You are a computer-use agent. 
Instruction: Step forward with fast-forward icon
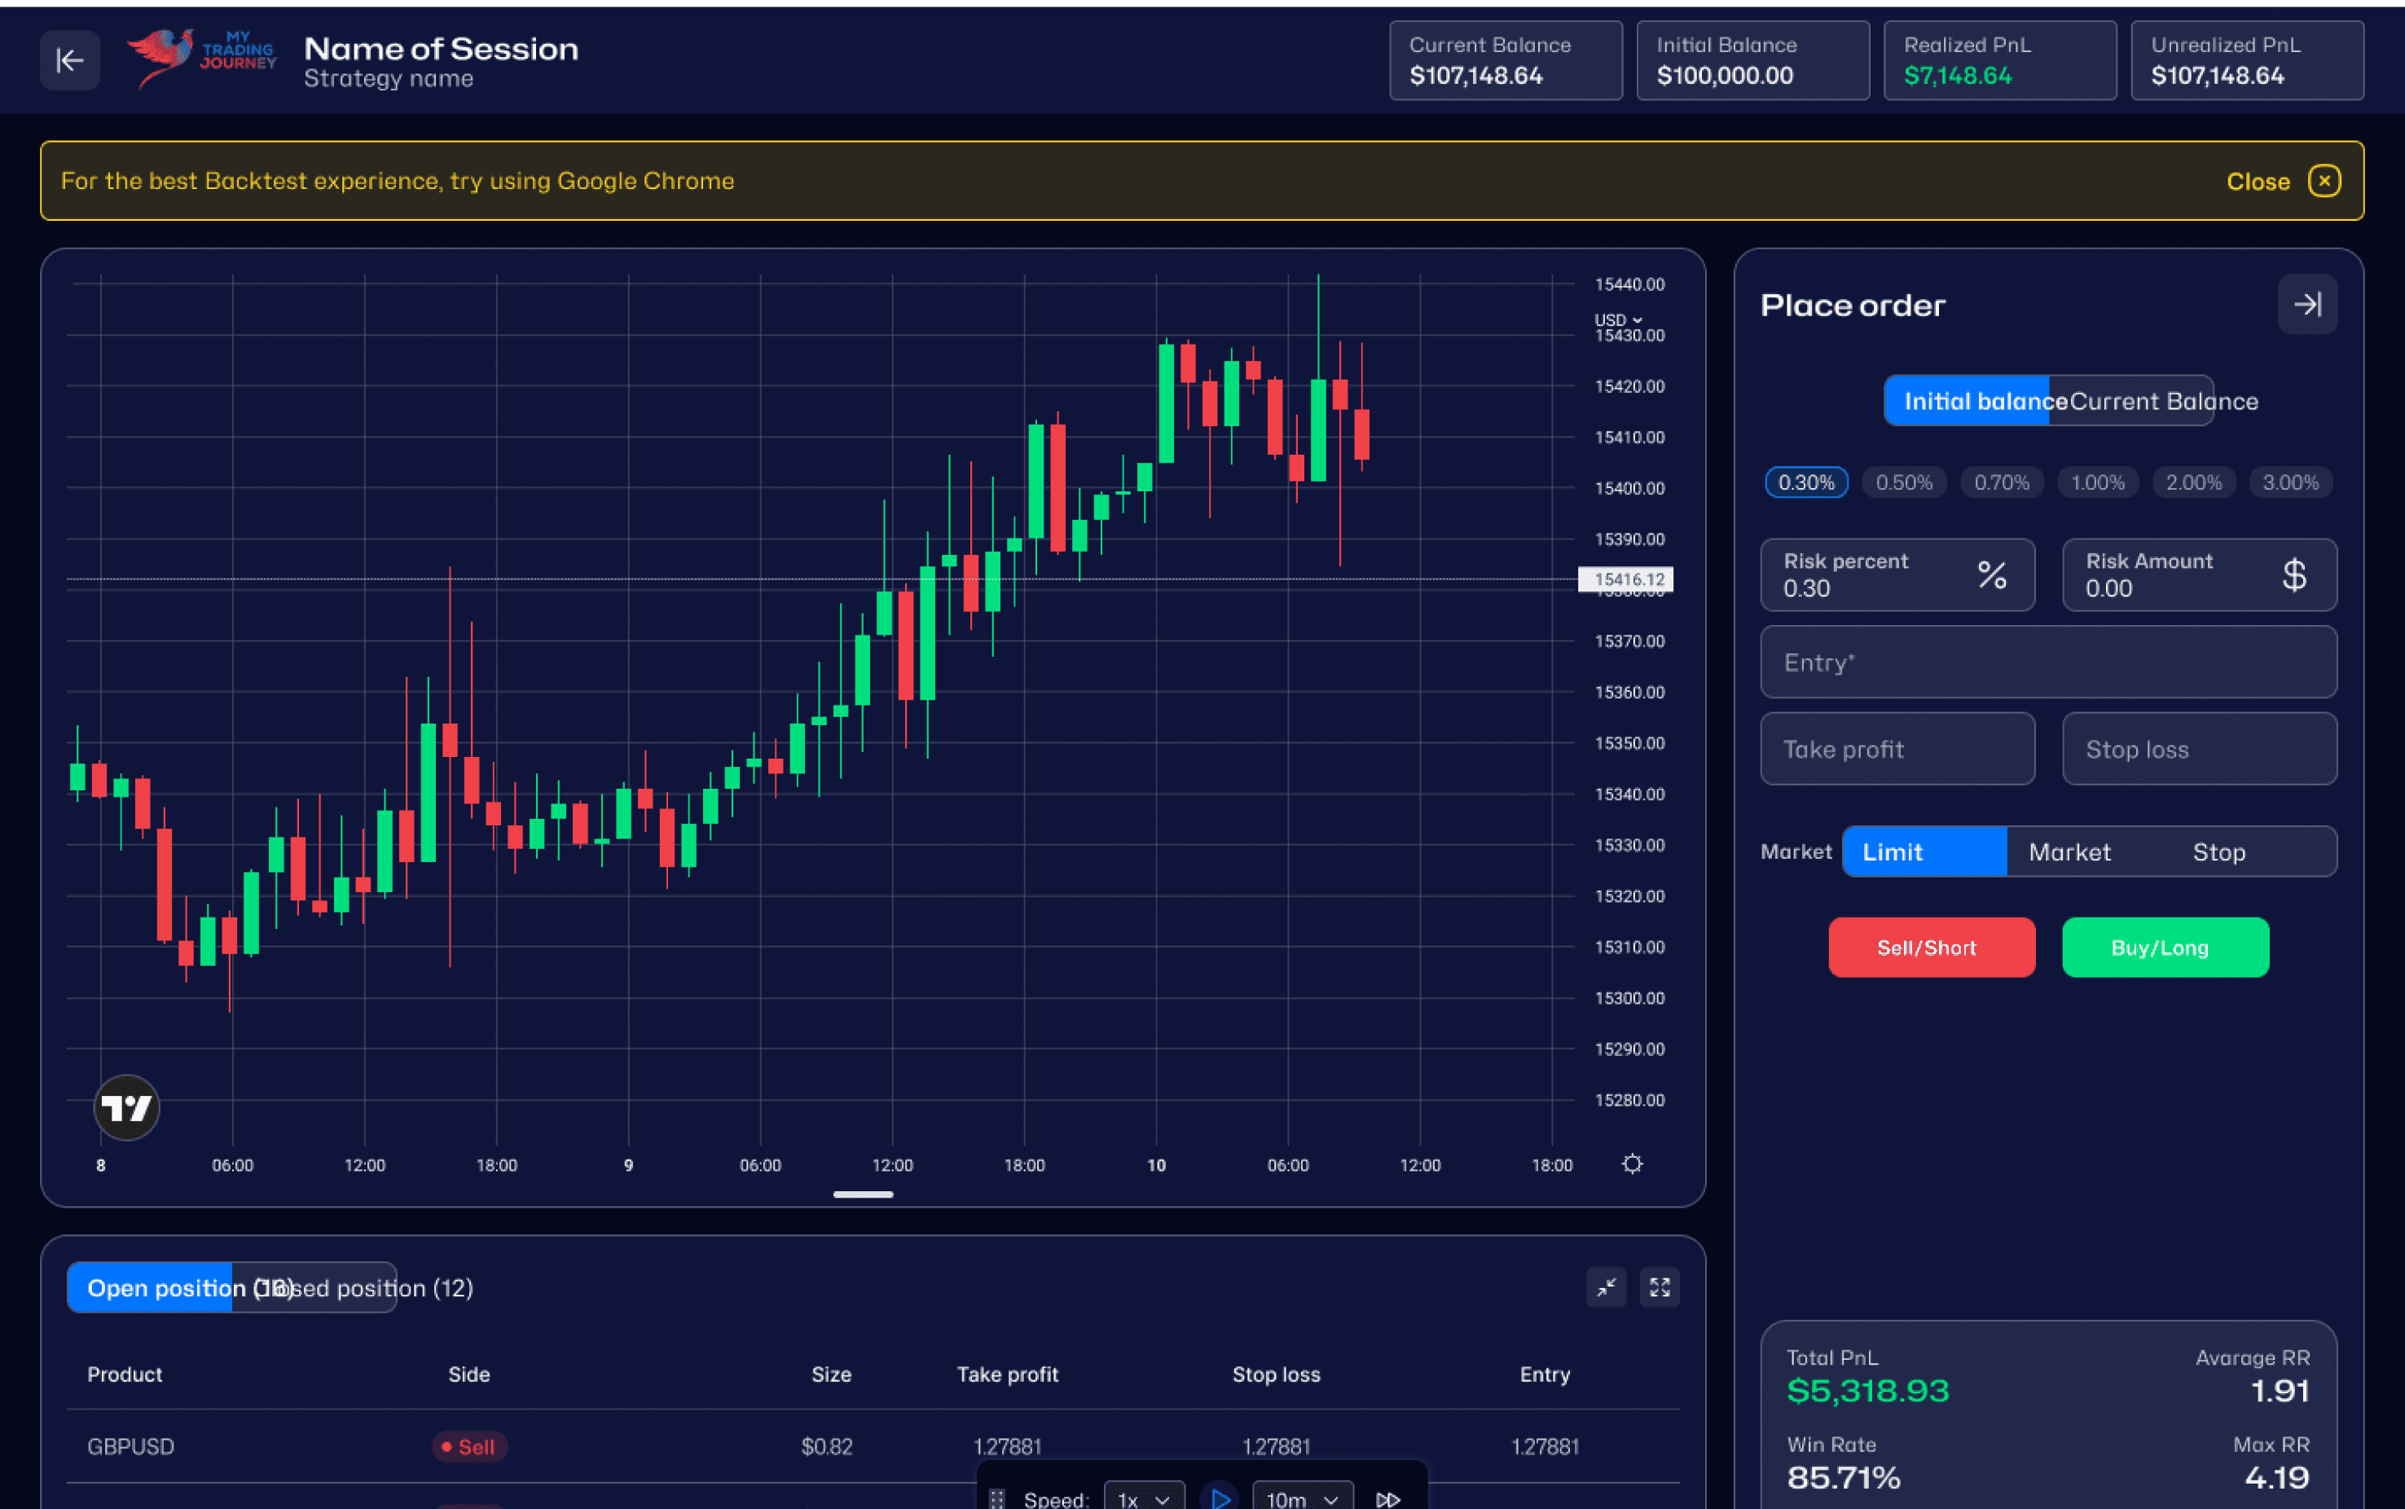1388,1499
